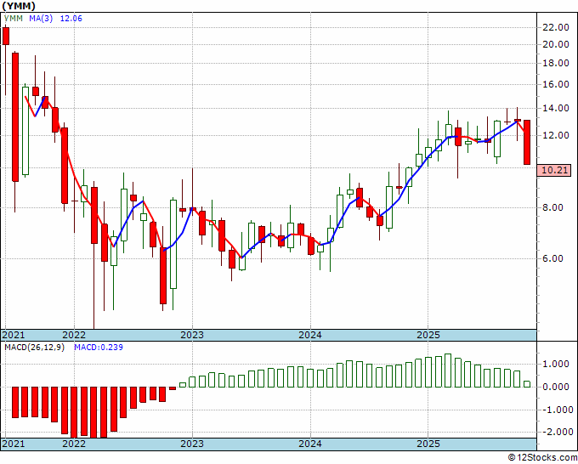The image size is (578, 464).
Task: Click the MACD:0.239 value label
Action: (99, 348)
